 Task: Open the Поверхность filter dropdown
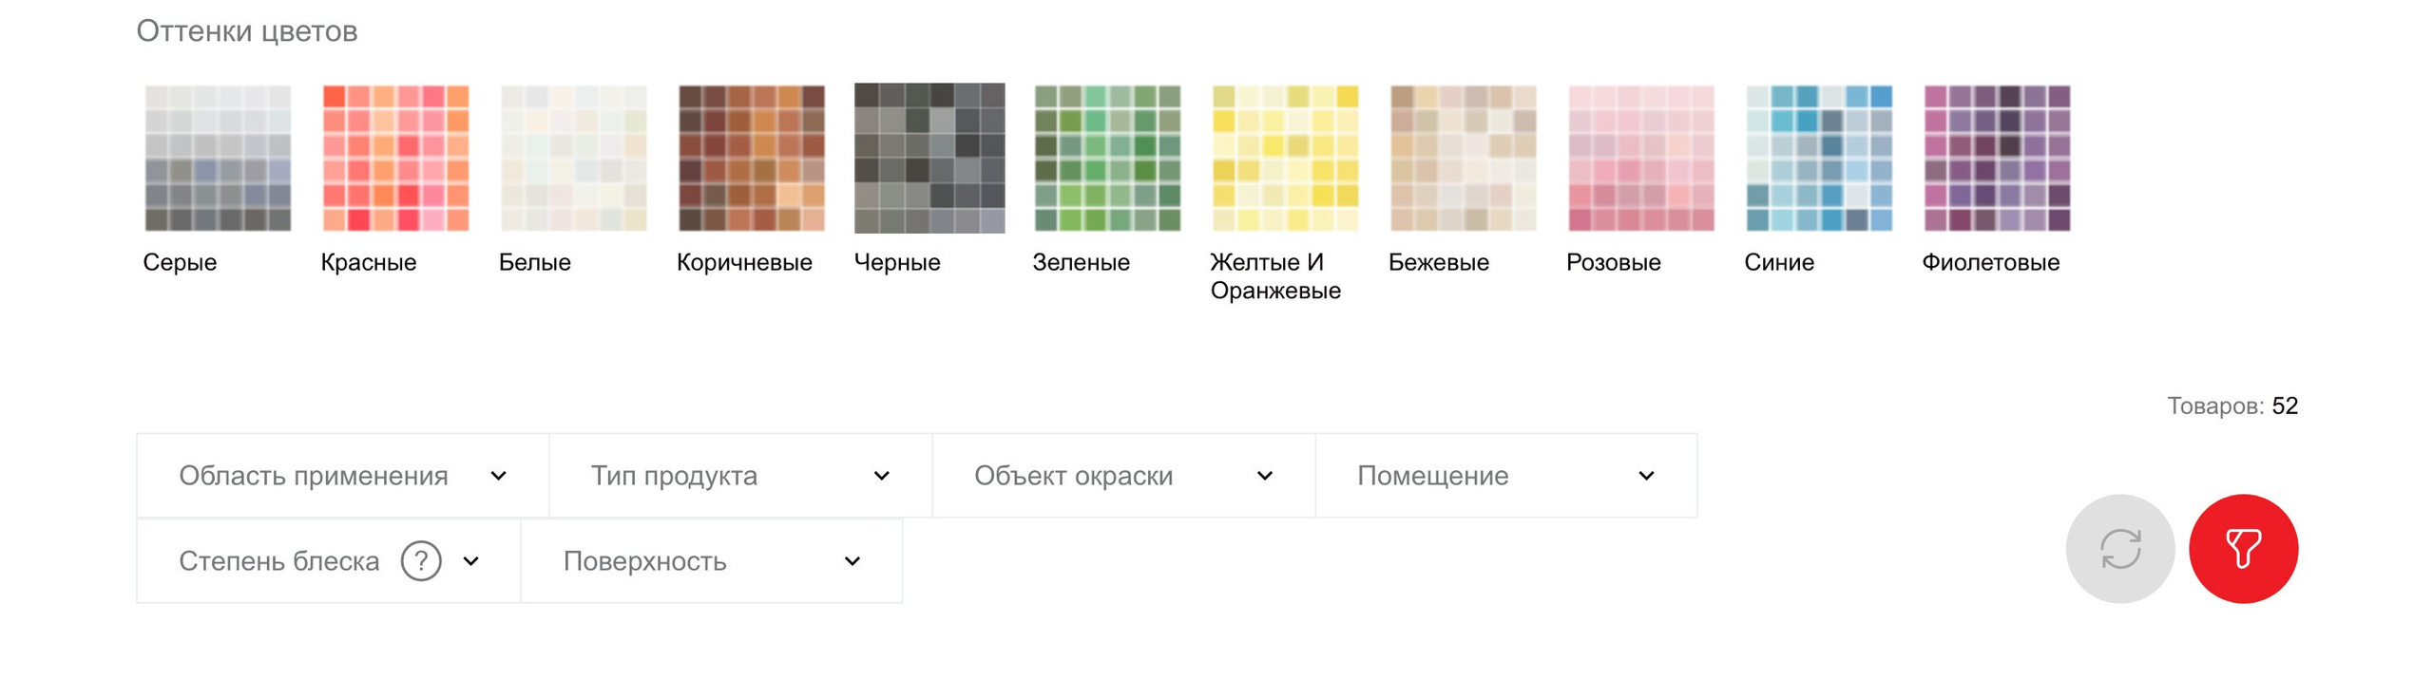click(x=711, y=561)
